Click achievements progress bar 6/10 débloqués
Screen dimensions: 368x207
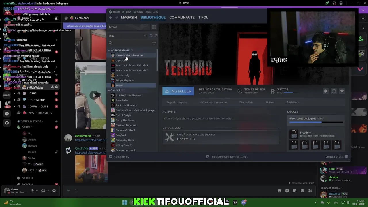[316, 122]
